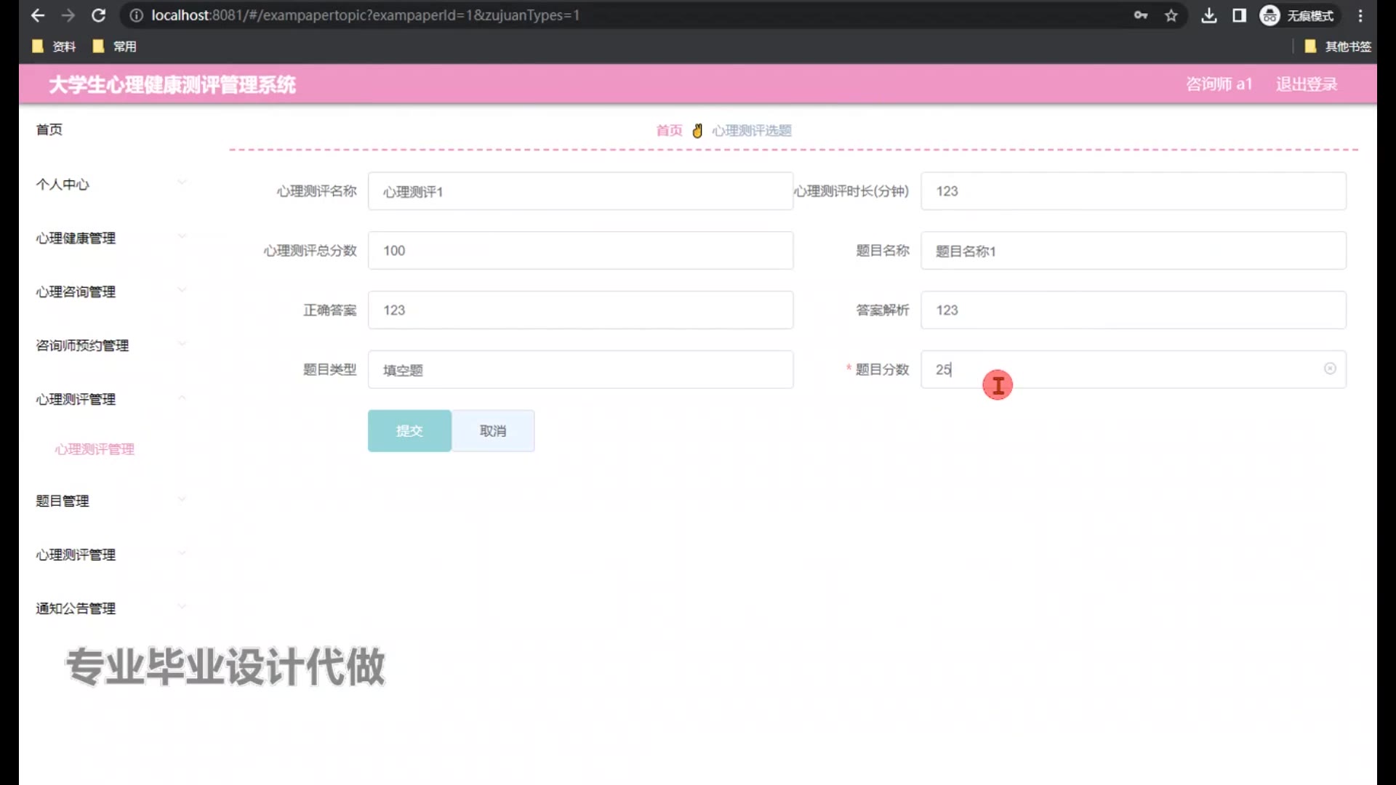Clear the 题目分数 field with circle-x icon

[1330, 369]
